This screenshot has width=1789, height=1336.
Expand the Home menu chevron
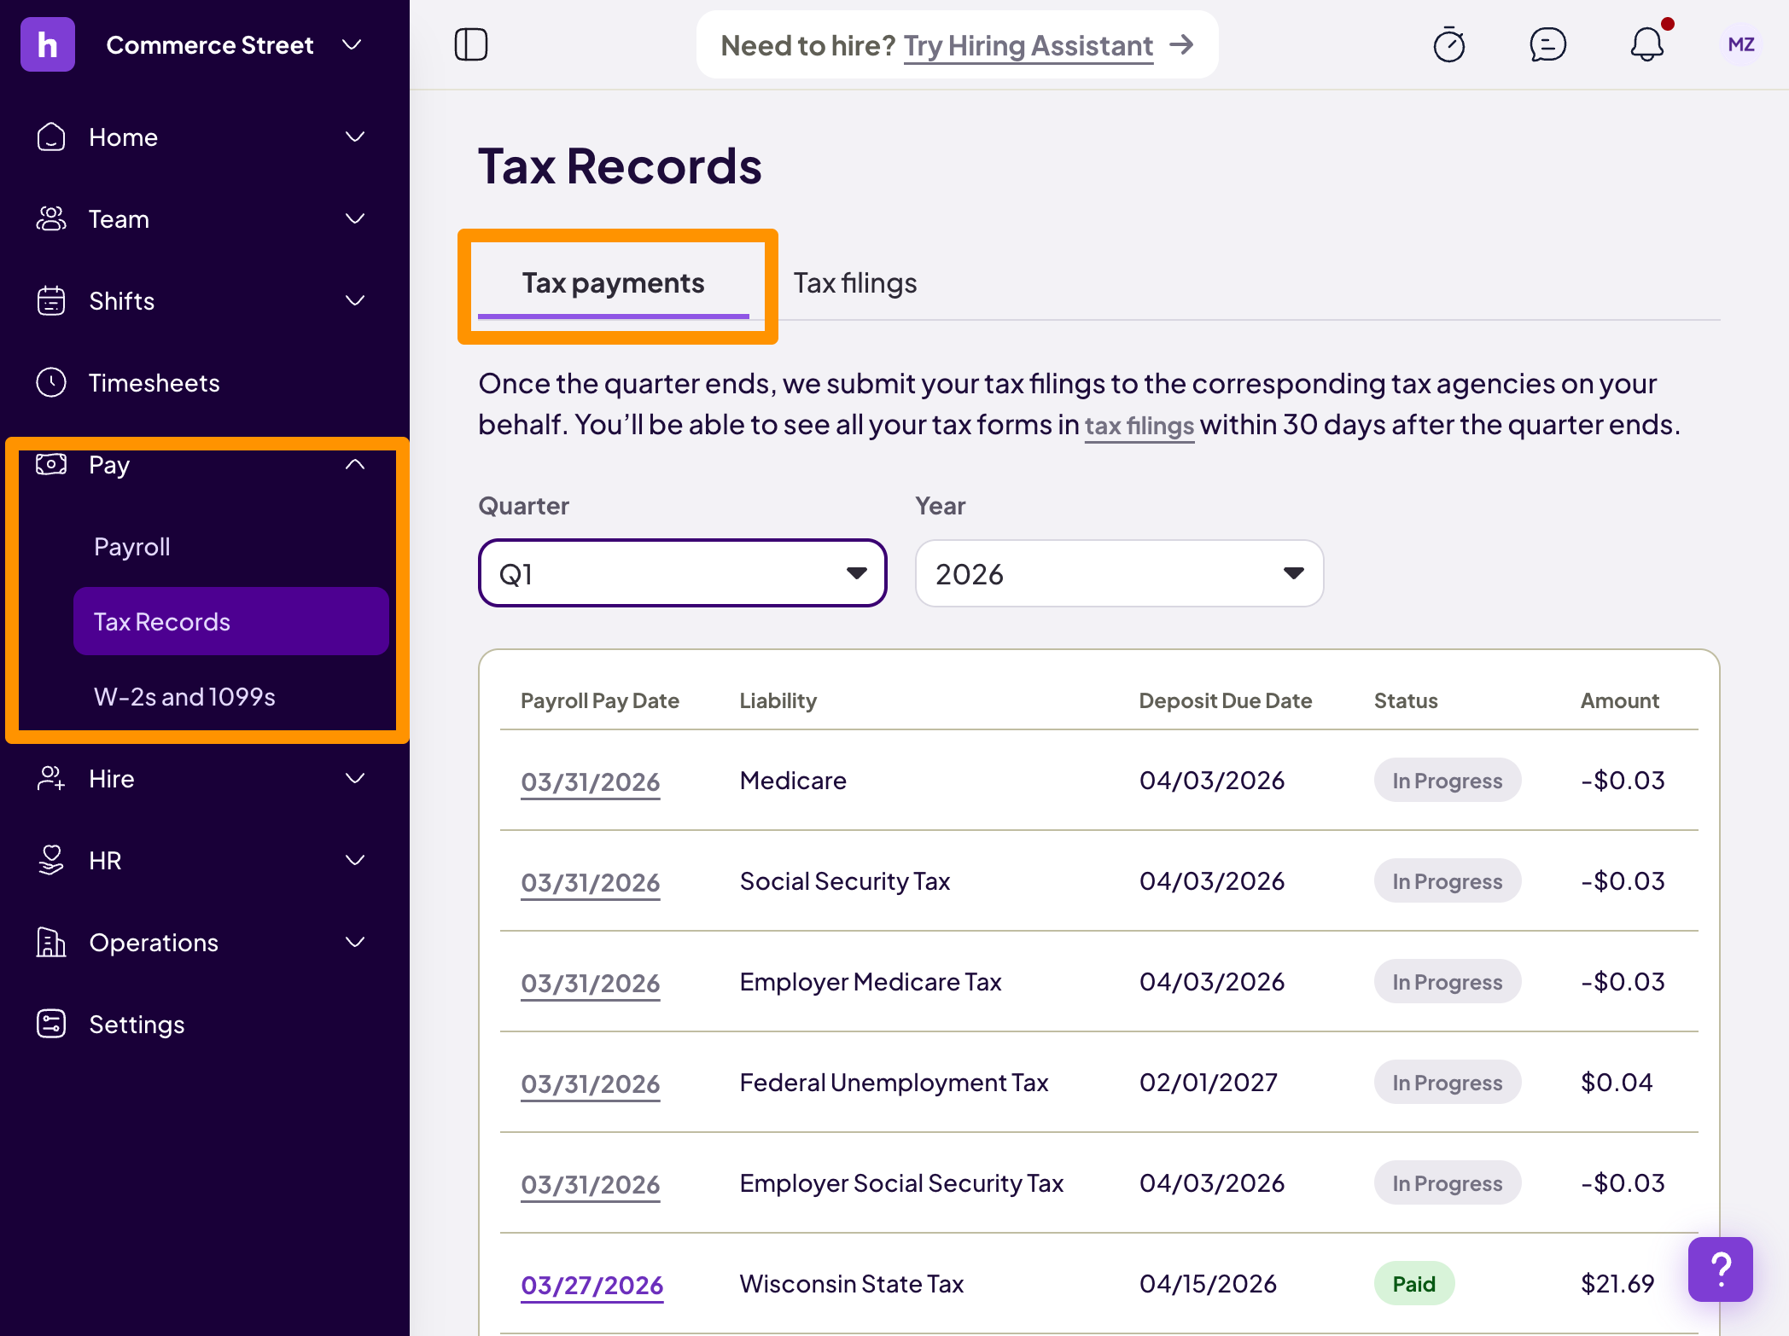click(355, 137)
